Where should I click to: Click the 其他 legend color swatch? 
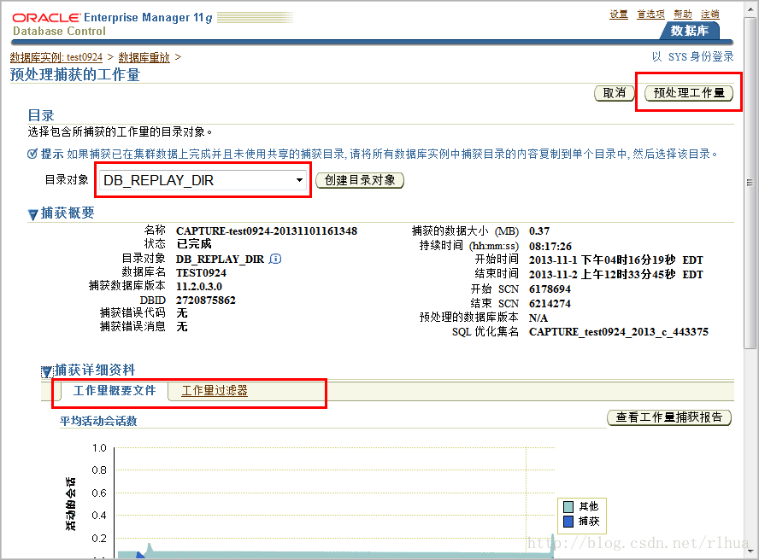[568, 506]
